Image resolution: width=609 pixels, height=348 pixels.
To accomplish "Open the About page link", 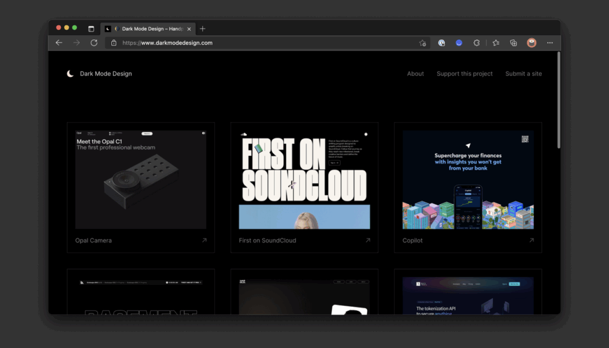I will [415, 73].
